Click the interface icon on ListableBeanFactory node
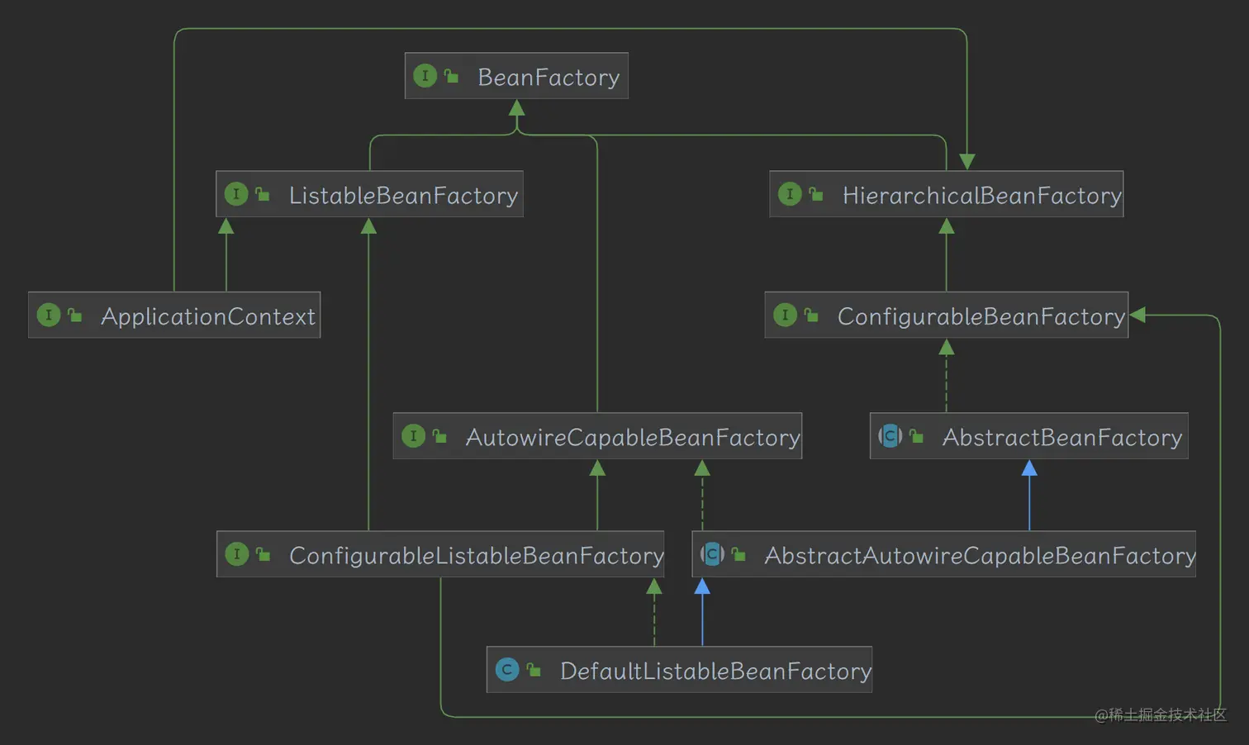This screenshot has height=745, width=1249. (x=236, y=194)
